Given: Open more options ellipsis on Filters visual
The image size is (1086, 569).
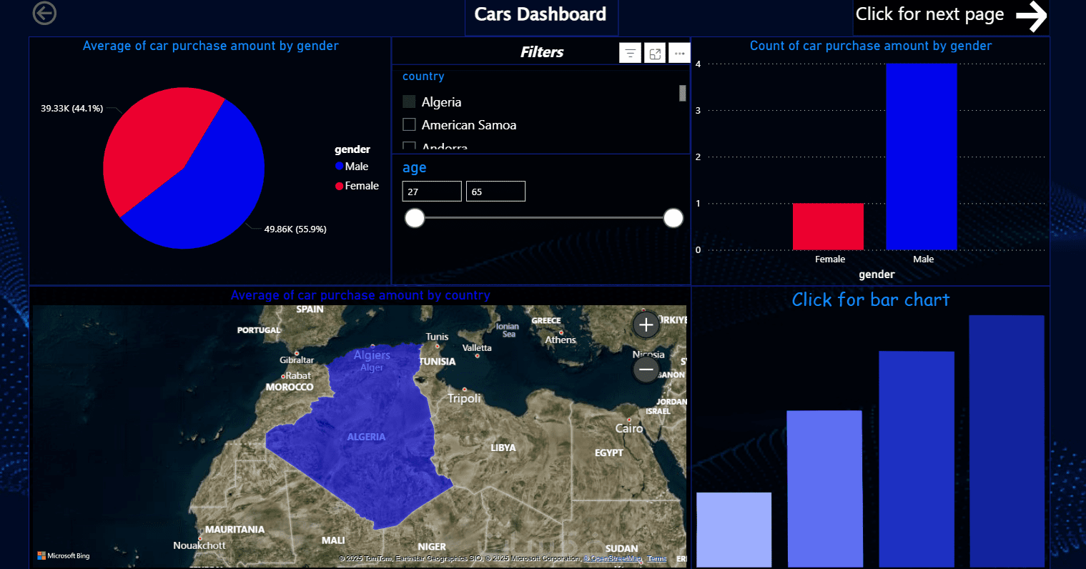Looking at the screenshot, I should tap(679, 54).
